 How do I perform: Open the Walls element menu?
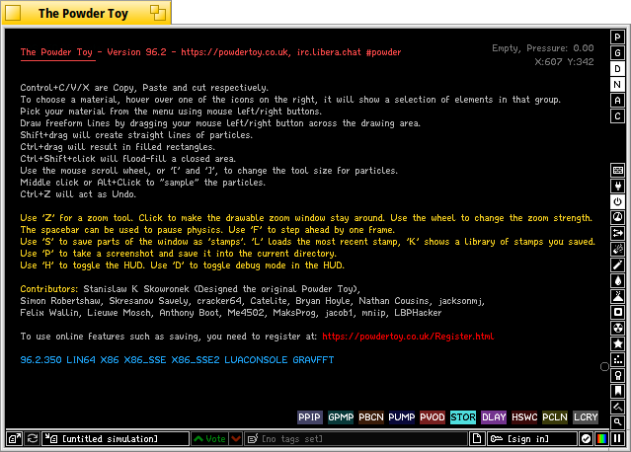pyautogui.click(x=618, y=170)
